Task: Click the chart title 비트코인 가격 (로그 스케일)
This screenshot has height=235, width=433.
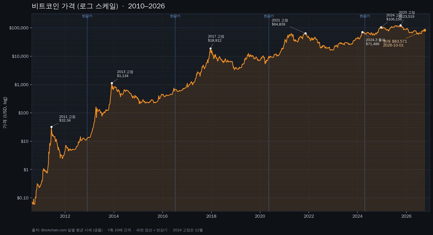Action: tap(75, 6)
